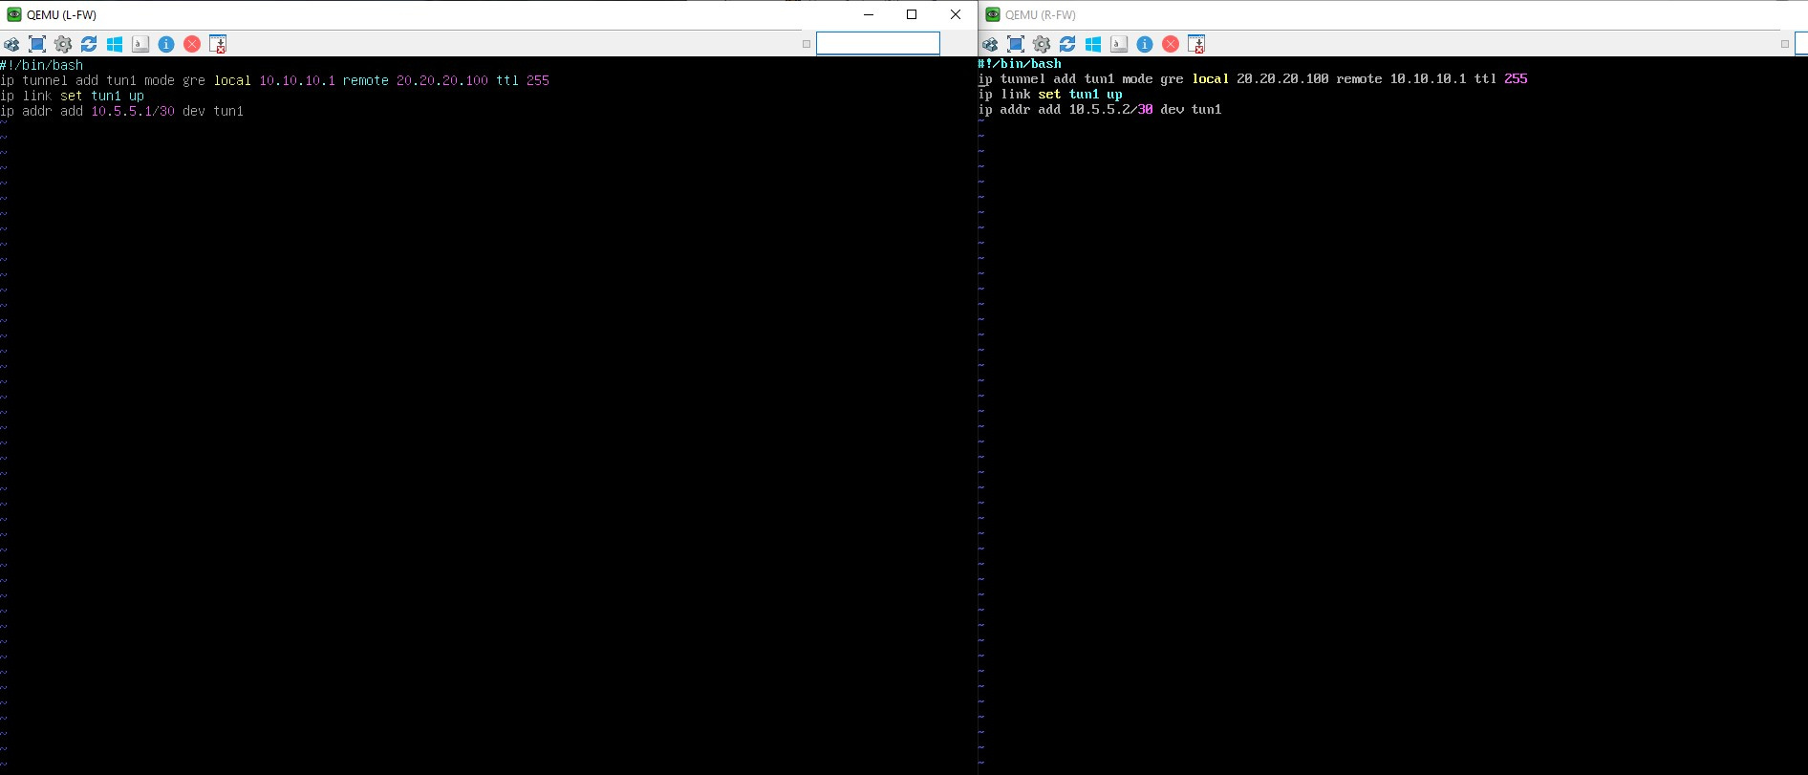Click '20.20.20.100' remote address in L-FW
The height and width of the screenshot is (775, 1808).
tap(442, 80)
